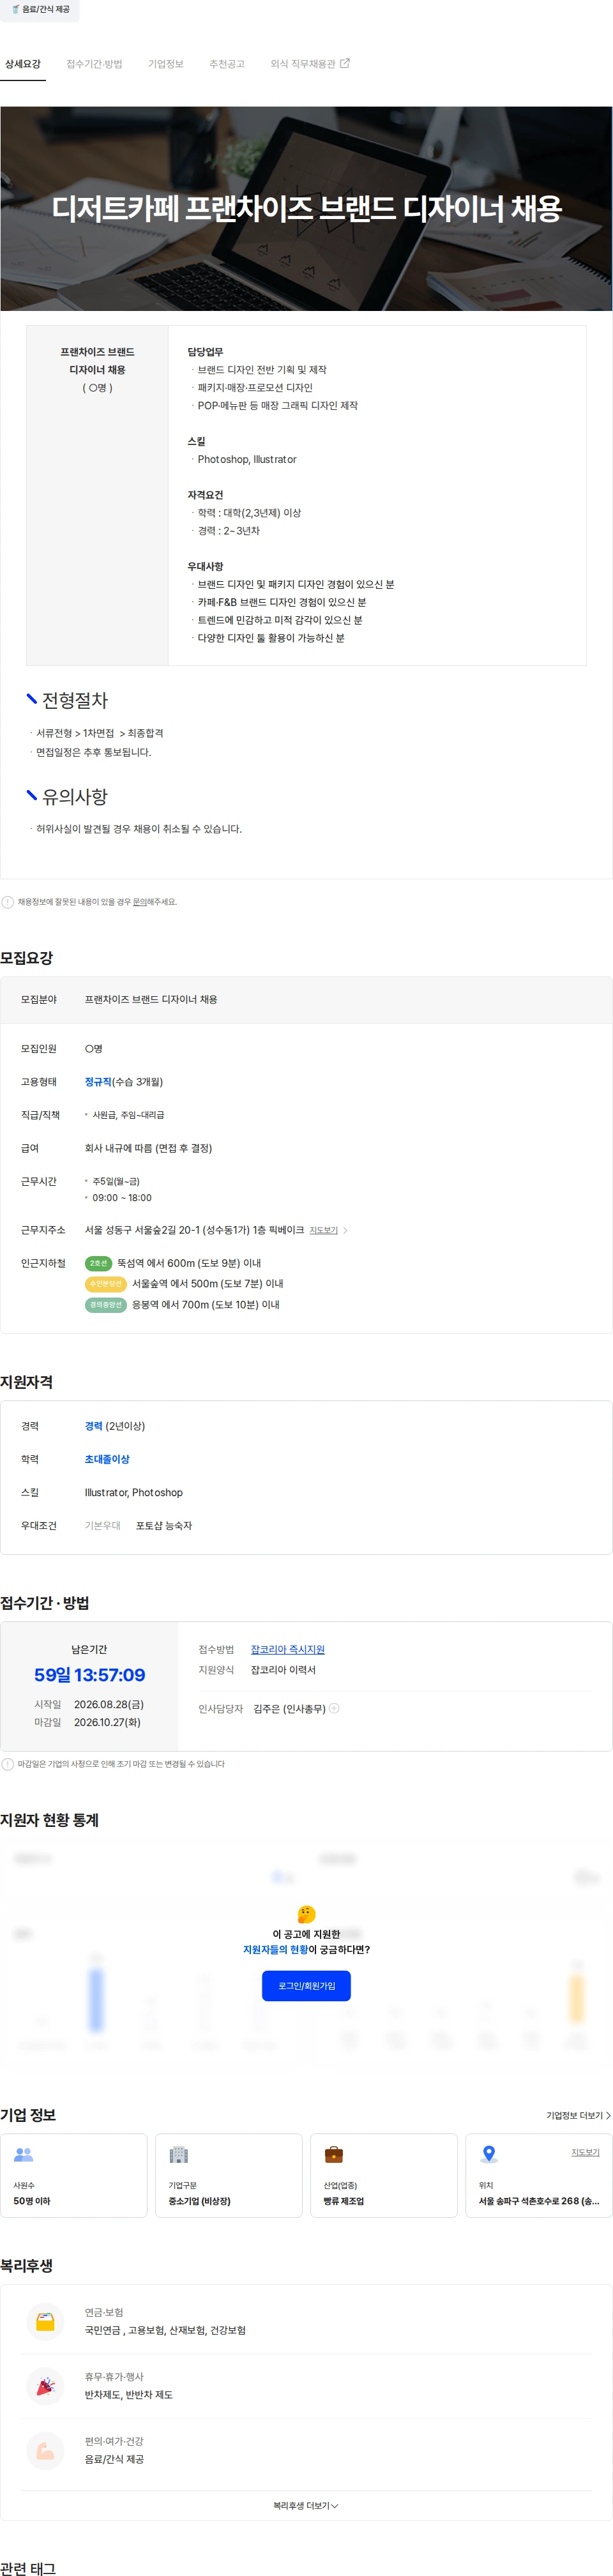Click the thinking emoji in the applicant statistics

click(x=306, y=1915)
